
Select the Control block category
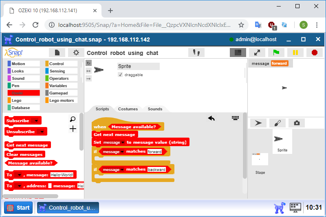[x=62, y=64]
